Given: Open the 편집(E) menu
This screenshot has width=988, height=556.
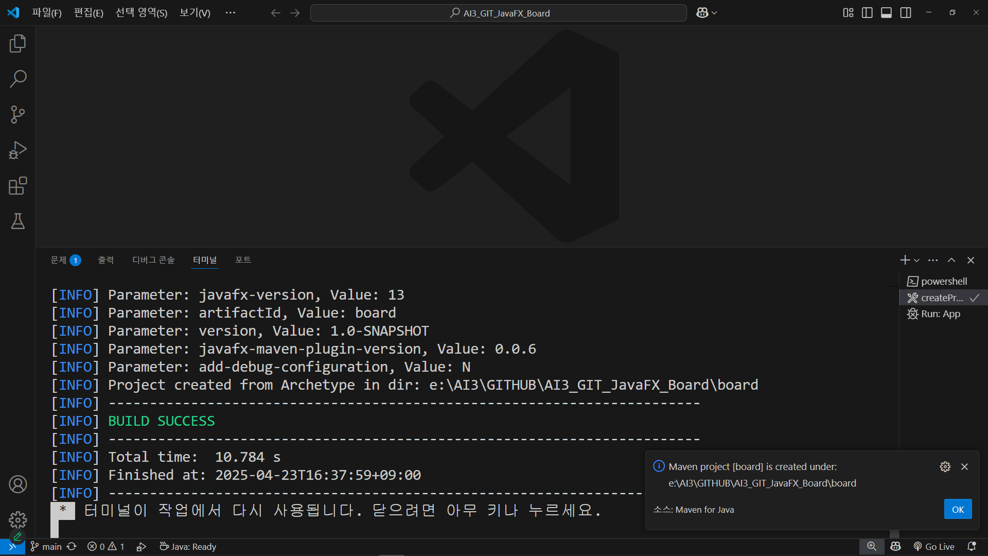Looking at the screenshot, I should 89,13.
